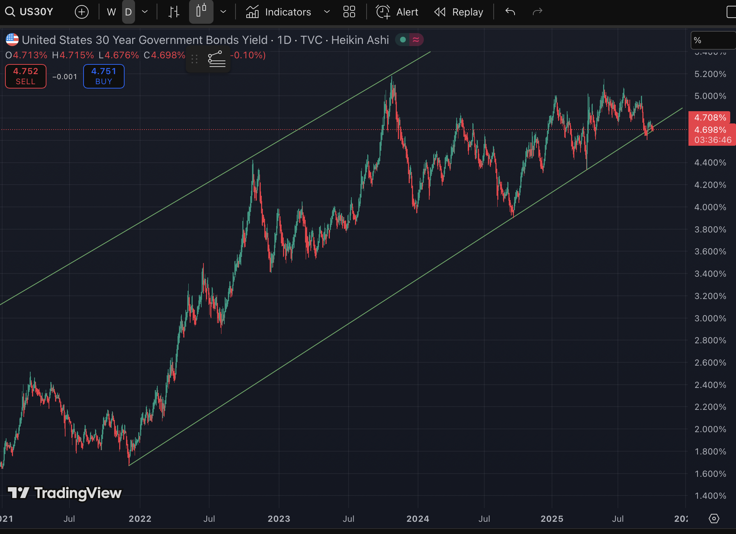Click the 4.751 BUY button
736x534 pixels.
tap(104, 76)
